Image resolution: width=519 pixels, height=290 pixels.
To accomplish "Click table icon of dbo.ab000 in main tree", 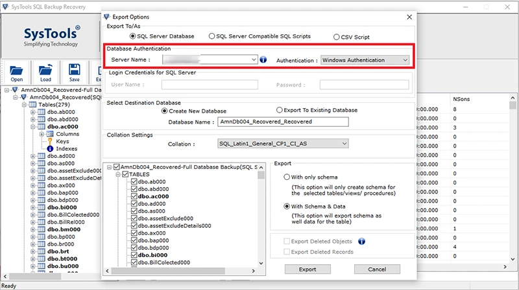I will point(42,112).
